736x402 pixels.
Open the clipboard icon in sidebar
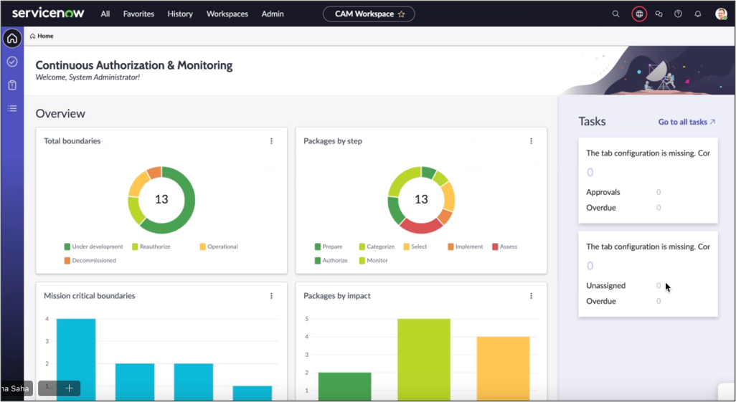tap(11, 85)
